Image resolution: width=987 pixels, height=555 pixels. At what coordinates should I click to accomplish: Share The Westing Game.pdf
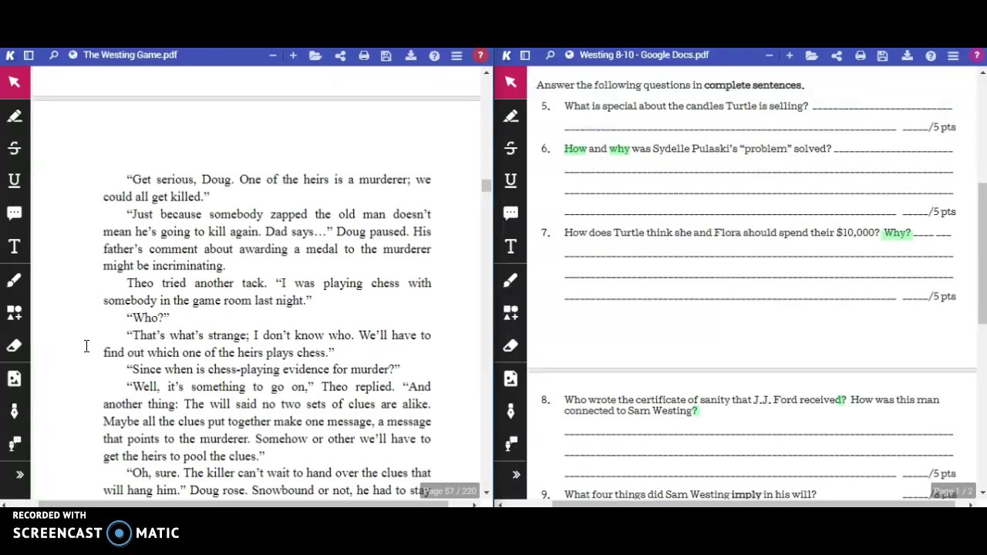click(x=340, y=55)
